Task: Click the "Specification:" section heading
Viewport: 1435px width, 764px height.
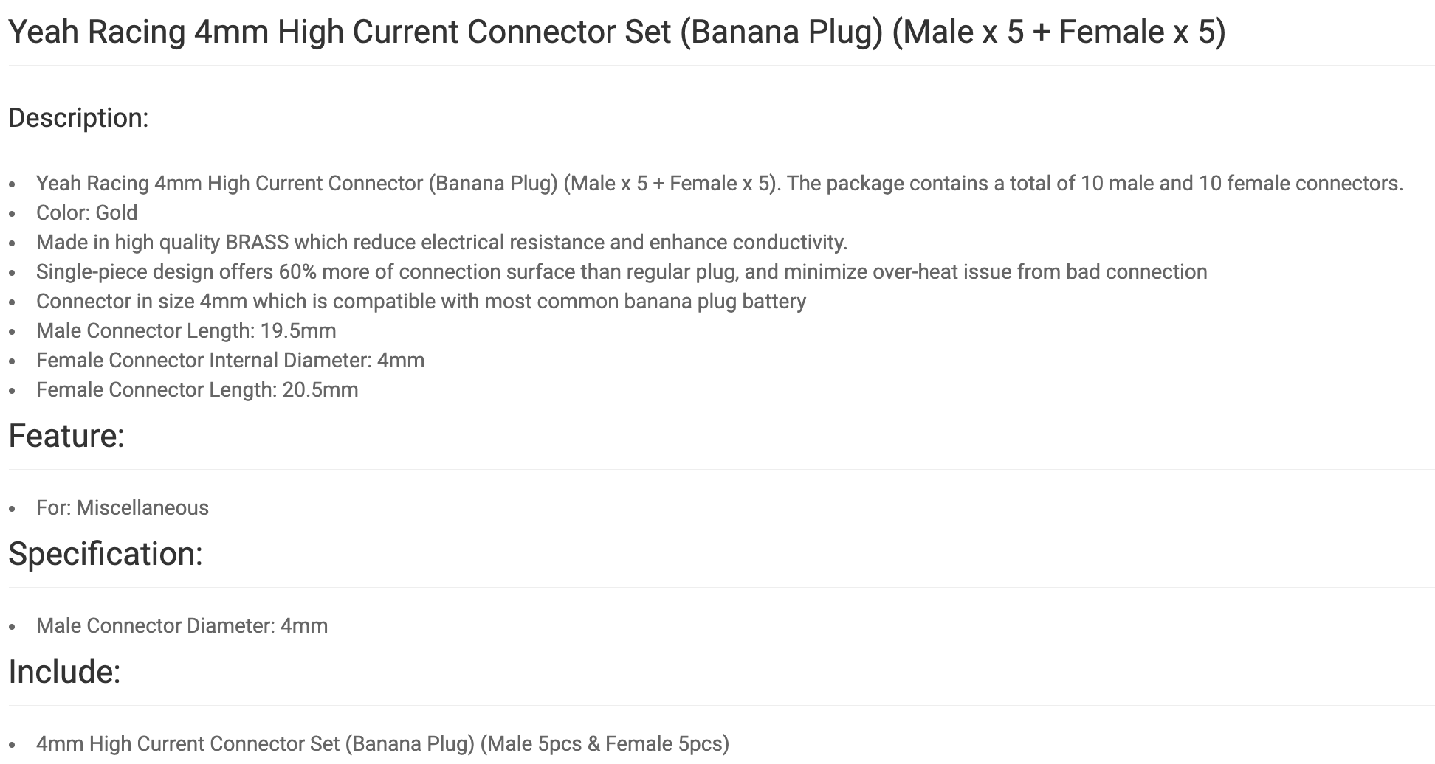Action: click(x=106, y=554)
